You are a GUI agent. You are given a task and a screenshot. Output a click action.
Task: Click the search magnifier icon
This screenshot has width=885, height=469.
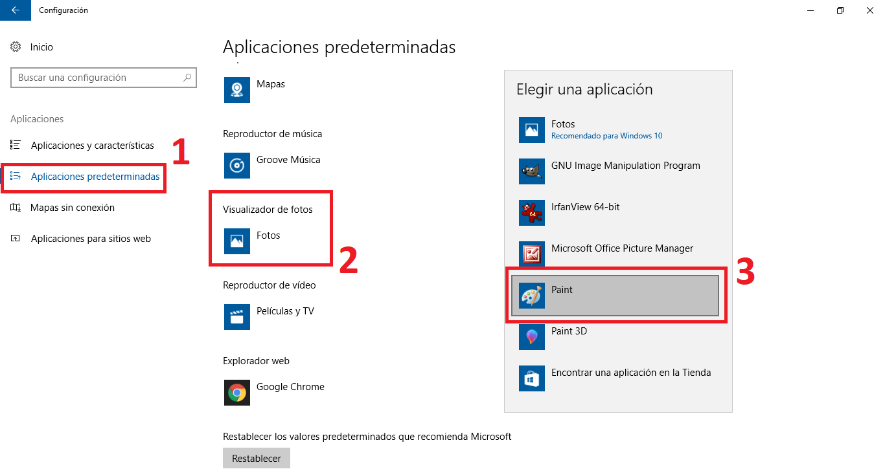tap(187, 78)
